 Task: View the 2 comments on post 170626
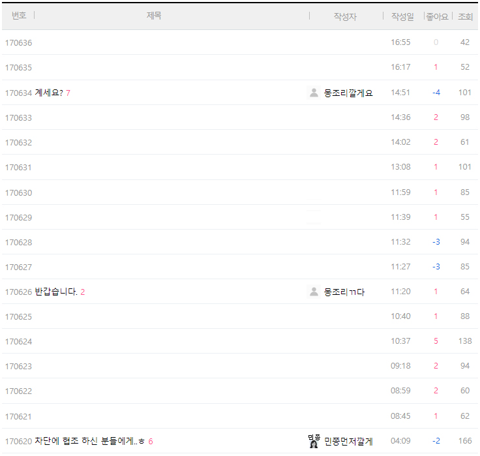[83, 292]
